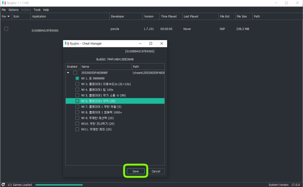Image resolution: width=303 pixels, height=187 pixels.
Task: Sort by File Ext column header
Action: pyautogui.click(x=227, y=16)
